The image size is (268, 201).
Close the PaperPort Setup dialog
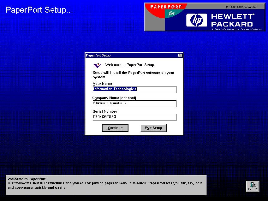pyautogui.click(x=180, y=55)
